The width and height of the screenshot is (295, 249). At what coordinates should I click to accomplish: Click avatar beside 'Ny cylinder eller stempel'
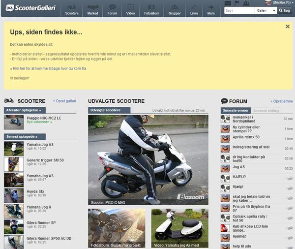[x=225, y=129]
